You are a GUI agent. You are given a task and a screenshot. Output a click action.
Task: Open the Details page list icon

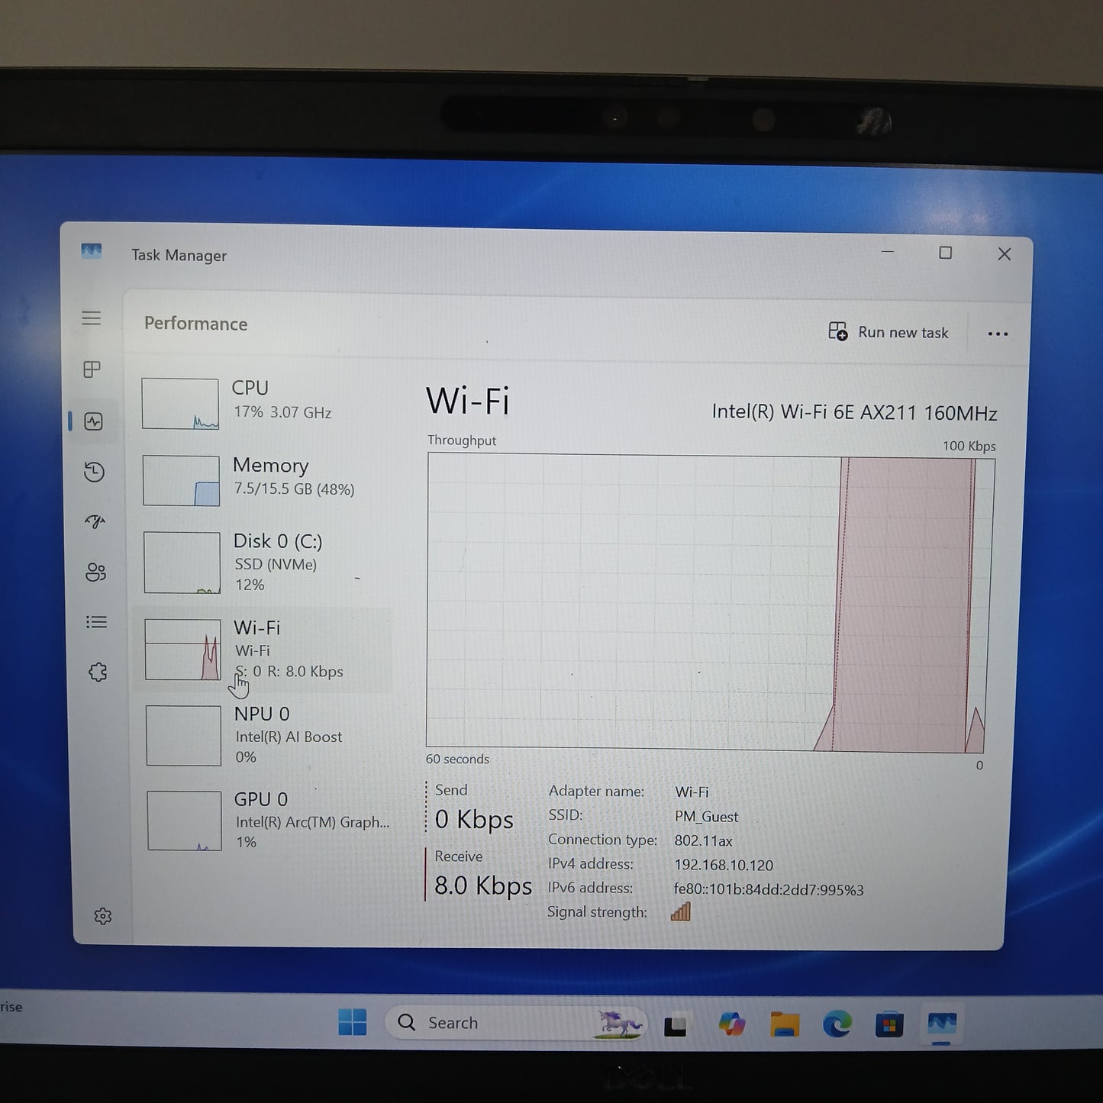(x=96, y=622)
